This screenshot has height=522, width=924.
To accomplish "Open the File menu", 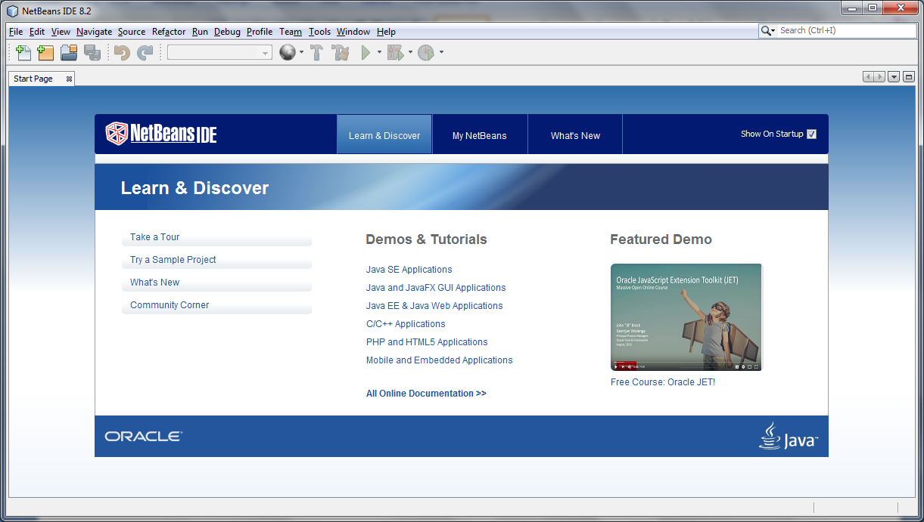I will pyautogui.click(x=16, y=32).
